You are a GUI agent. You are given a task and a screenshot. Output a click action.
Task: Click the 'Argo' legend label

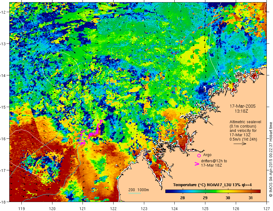(207, 155)
